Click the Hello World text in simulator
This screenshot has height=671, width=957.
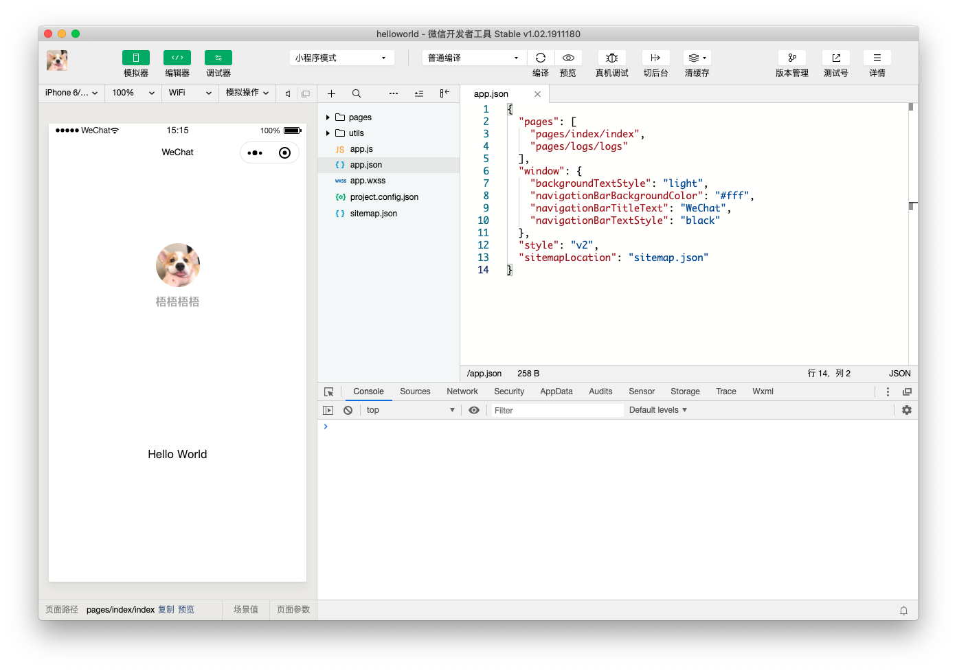click(177, 454)
